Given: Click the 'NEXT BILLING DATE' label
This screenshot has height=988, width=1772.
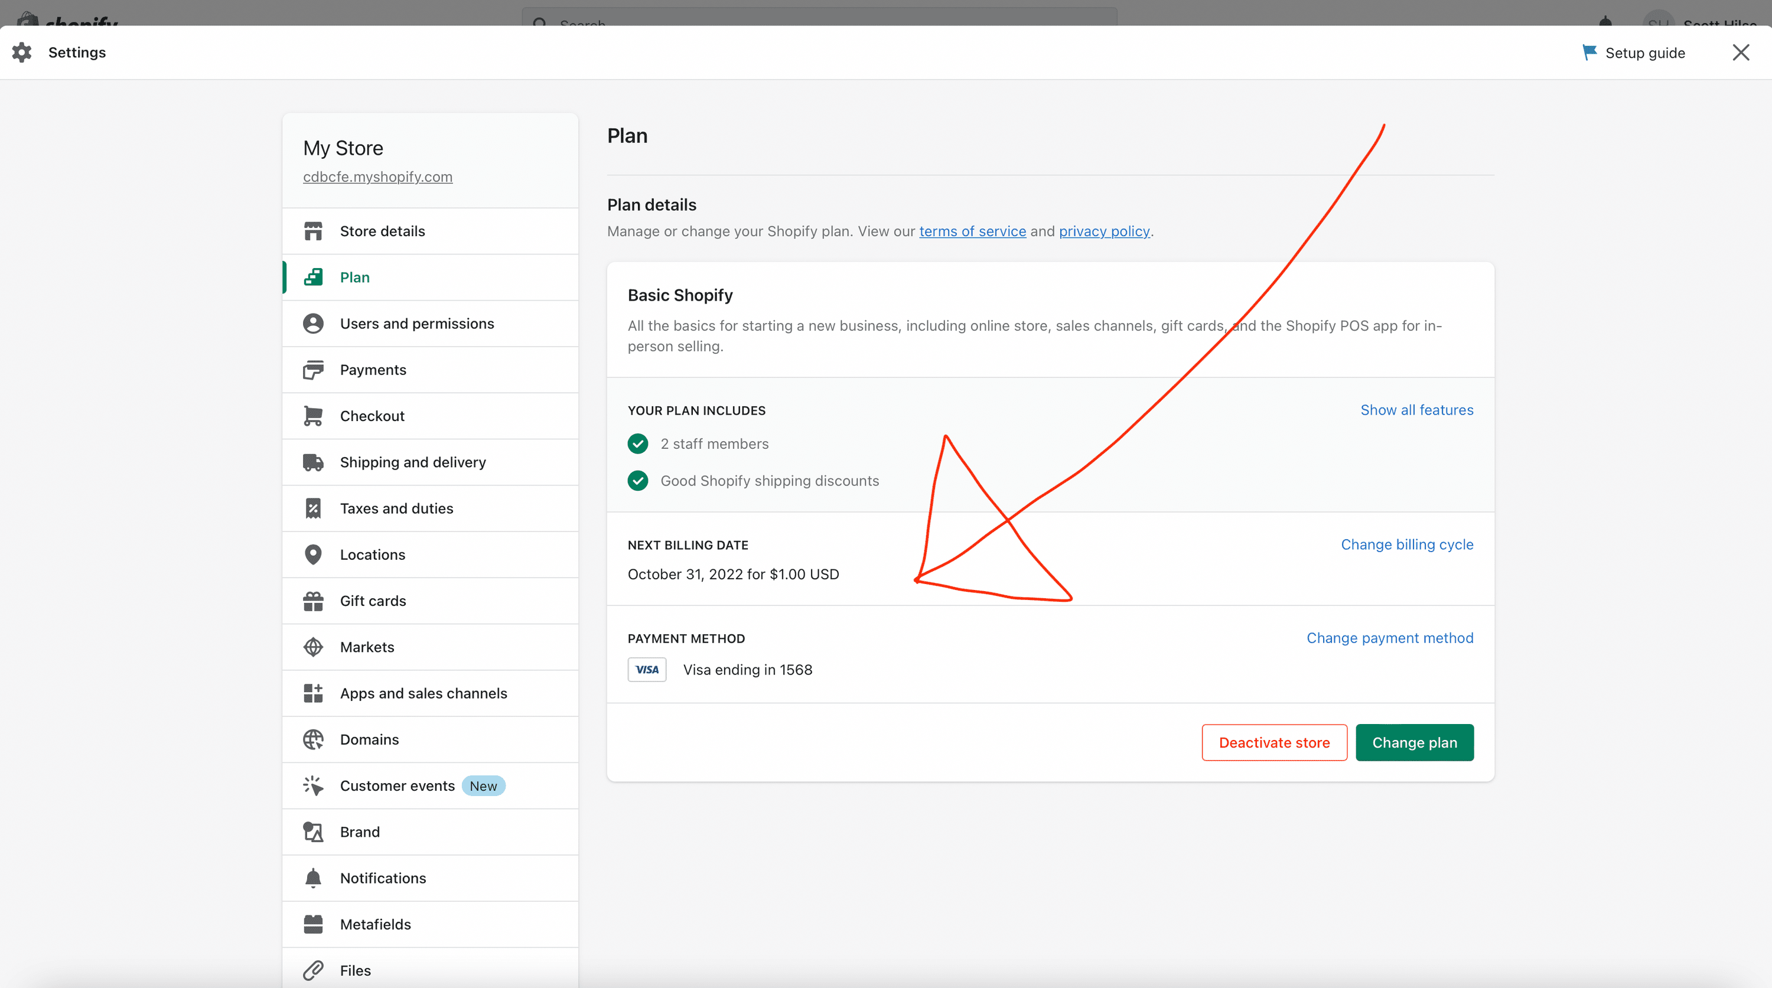Looking at the screenshot, I should pos(687,545).
